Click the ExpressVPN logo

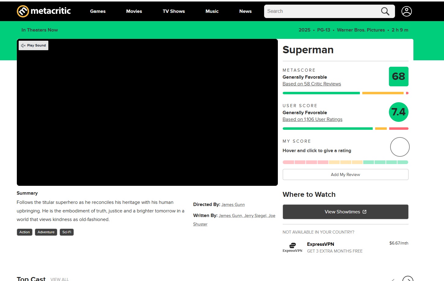(x=293, y=247)
